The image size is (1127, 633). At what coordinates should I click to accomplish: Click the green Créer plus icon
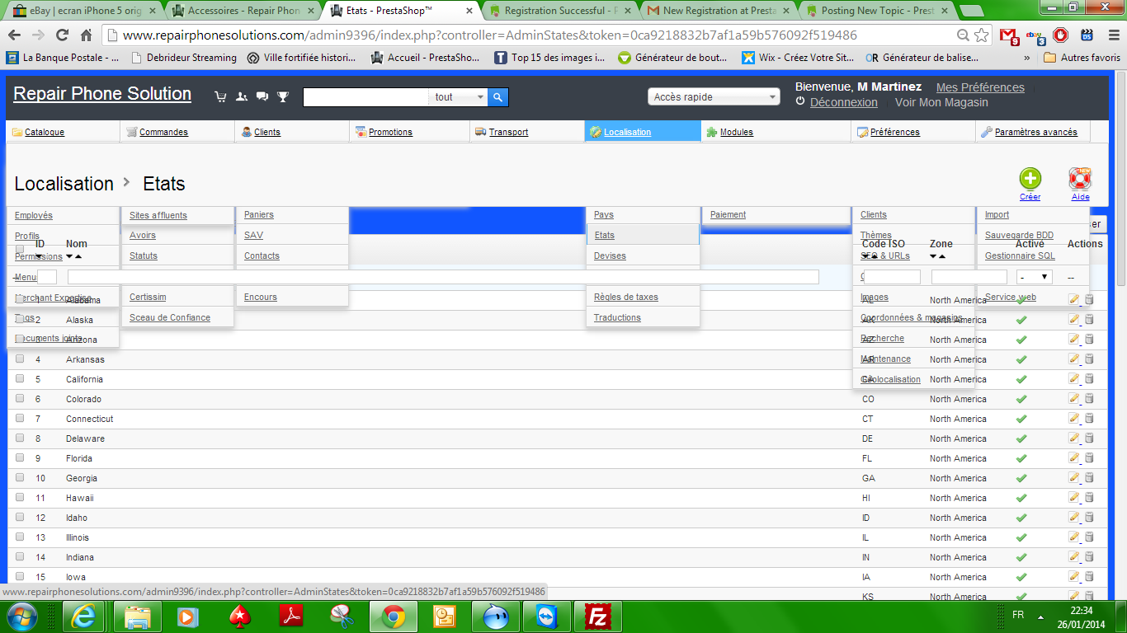[1030, 179]
